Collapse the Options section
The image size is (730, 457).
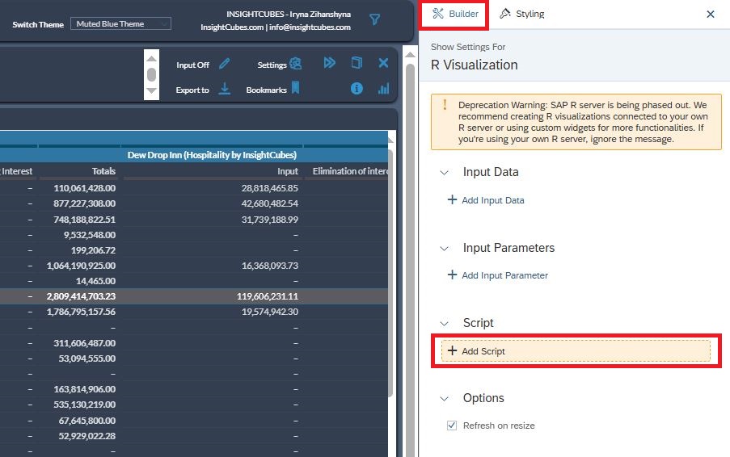click(444, 398)
